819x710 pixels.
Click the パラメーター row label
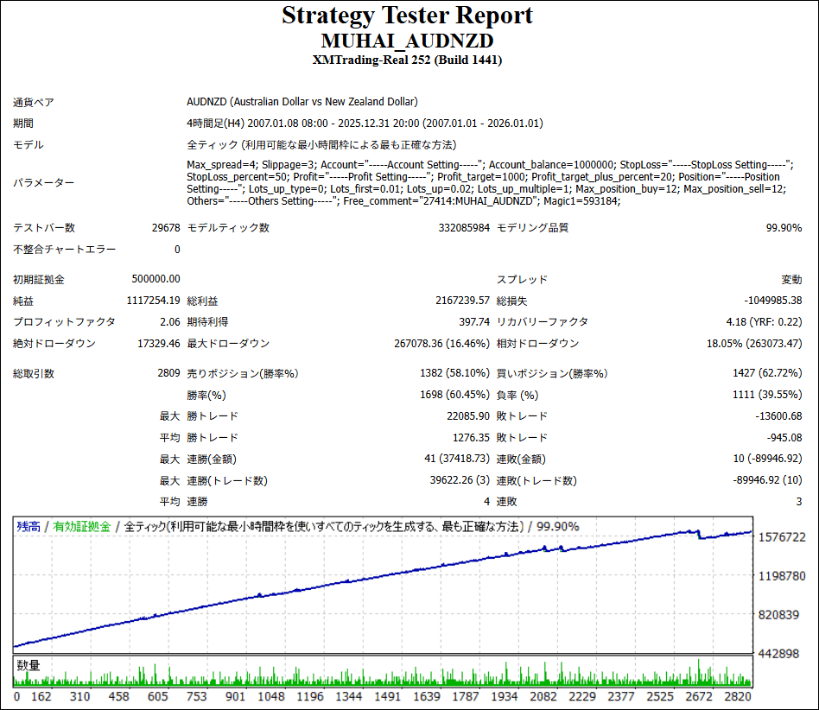click(x=43, y=182)
